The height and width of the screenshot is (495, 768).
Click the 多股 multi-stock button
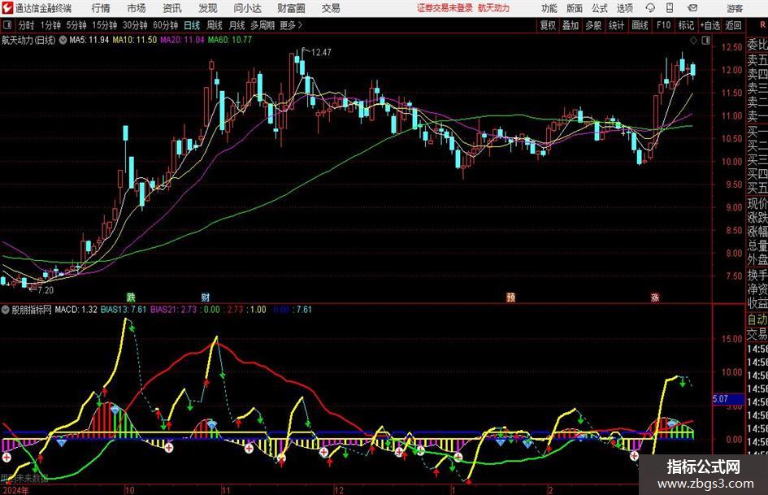click(593, 25)
